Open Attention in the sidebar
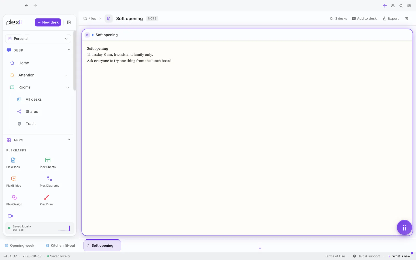416x260 pixels. tap(26, 75)
